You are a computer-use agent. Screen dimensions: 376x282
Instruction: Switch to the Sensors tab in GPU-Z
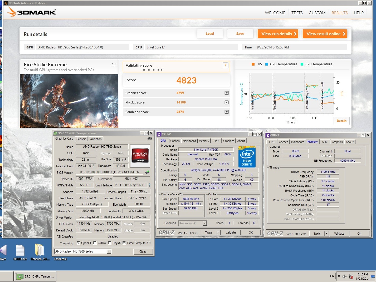click(x=81, y=139)
